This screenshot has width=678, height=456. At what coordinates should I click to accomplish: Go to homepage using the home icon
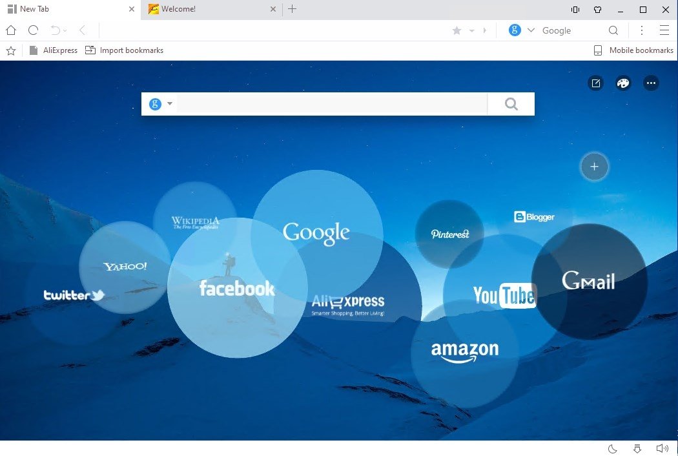pos(10,30)
